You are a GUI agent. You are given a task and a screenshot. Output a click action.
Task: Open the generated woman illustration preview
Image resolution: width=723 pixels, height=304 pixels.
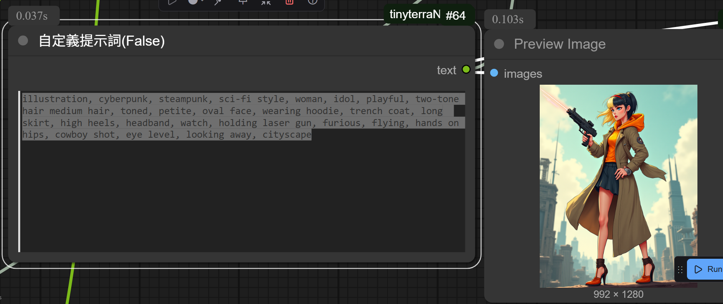point(618,186)
